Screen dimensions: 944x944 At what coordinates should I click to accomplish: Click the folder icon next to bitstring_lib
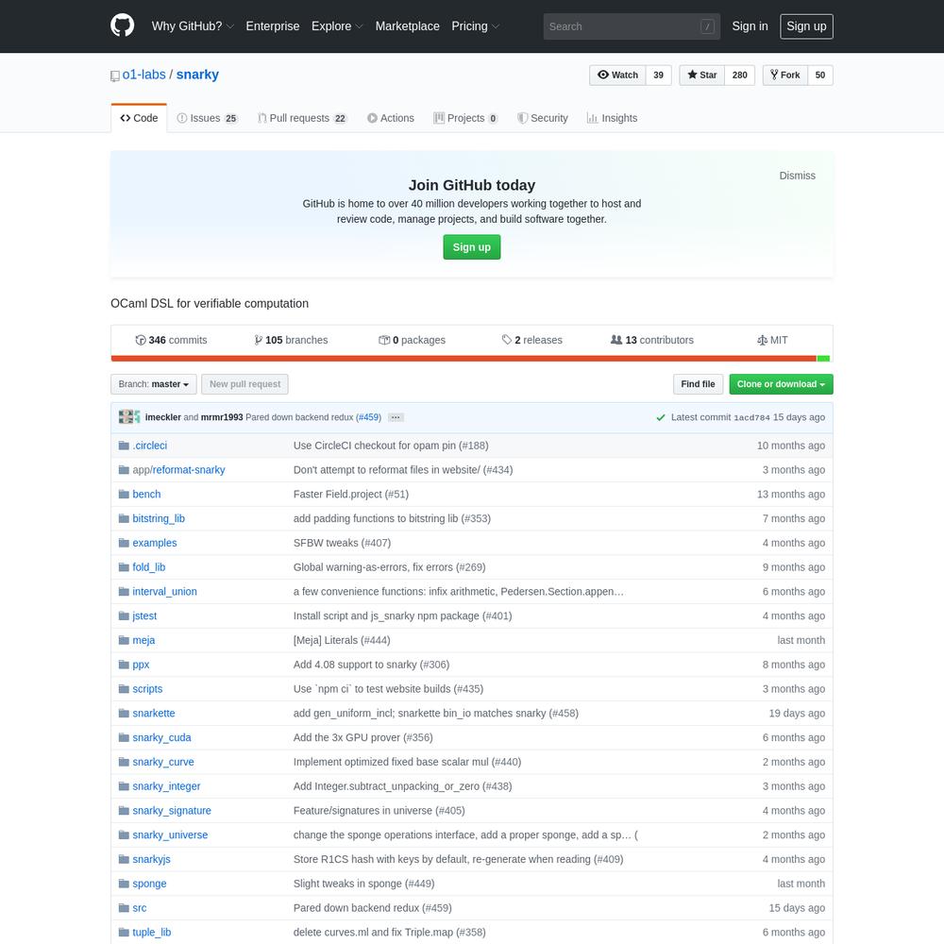coord(124,518)
